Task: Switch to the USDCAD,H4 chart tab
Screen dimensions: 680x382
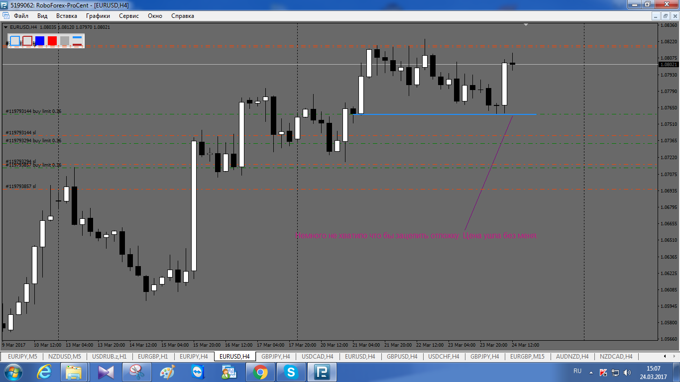Action: click(x=318, y=357)
